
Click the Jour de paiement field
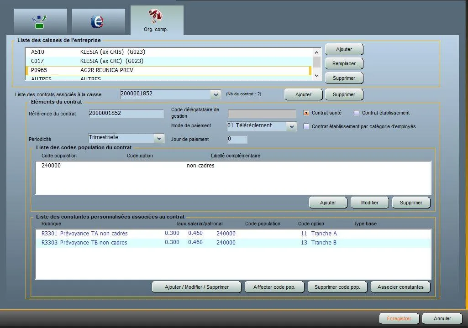(237, 139)
